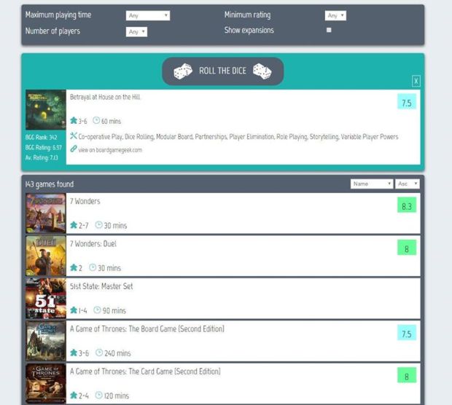Click the chain link icon near boardgamegeek
Image resolution: width=452 pixels, height=405 pixels.
coord(73,149)
